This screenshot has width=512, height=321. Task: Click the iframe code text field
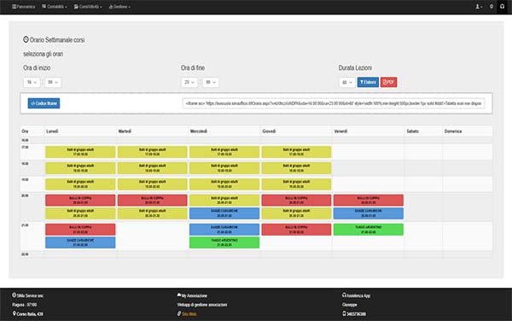334,103
